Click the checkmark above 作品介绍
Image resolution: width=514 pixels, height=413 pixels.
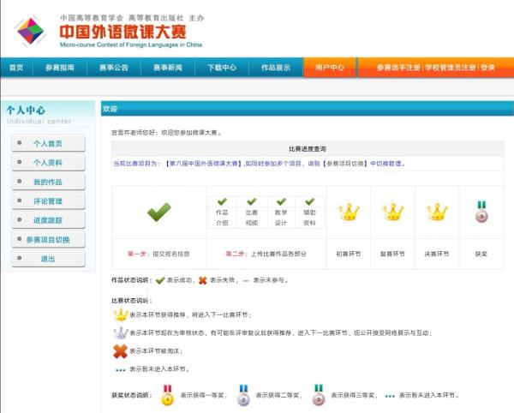(222, 201)
